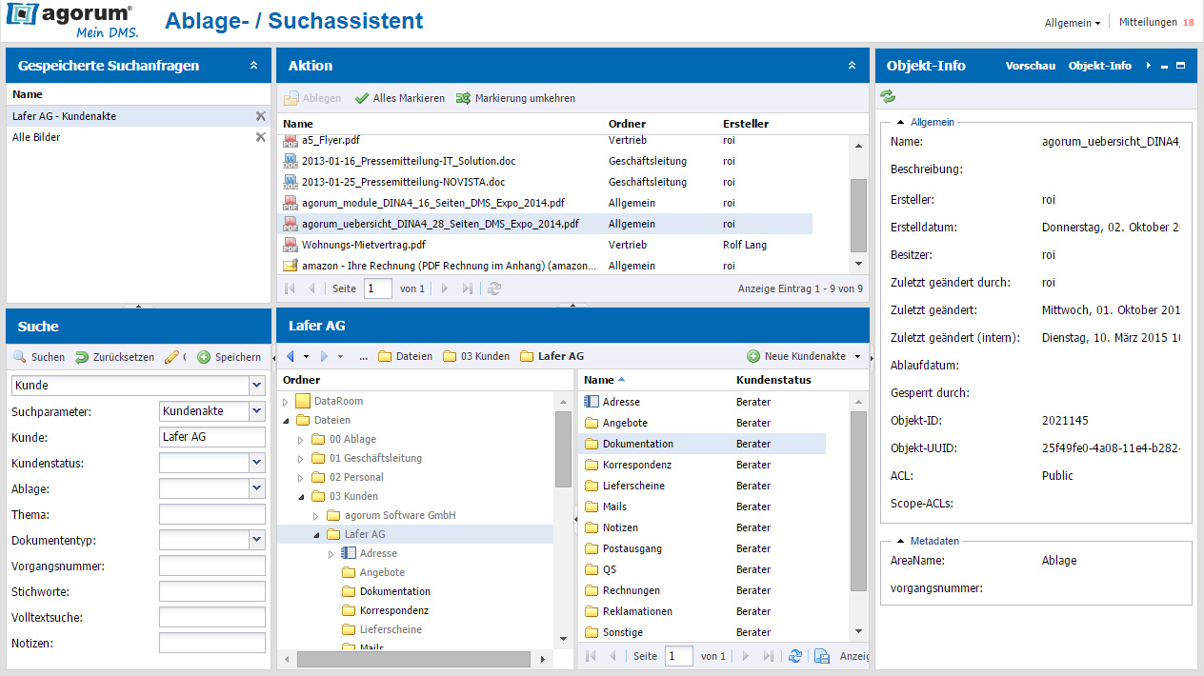Viewport: 1204px width, 676px height.
Task: Click the refresh icon in Objekt-Info
Action: pyautogui.click(x=888, y=96)
